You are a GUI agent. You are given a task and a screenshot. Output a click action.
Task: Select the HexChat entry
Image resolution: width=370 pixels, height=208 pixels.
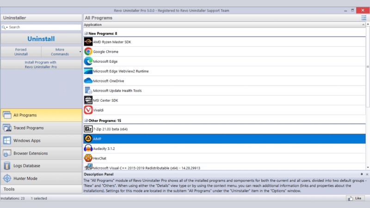[x=99, y=158]
